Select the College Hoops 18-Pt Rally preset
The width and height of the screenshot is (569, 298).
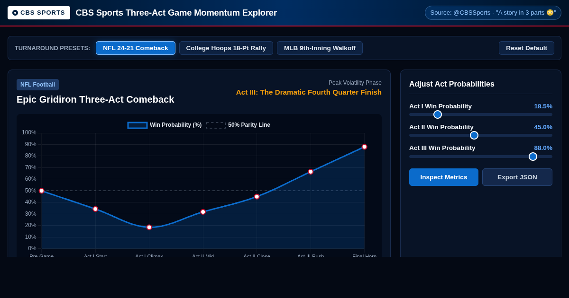(x=226, y=48)
